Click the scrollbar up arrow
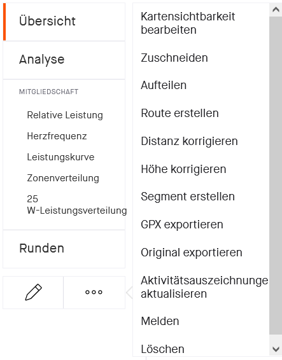Image resolution: width=282 pixels, height=360 pixels. (x=276, y=10)
